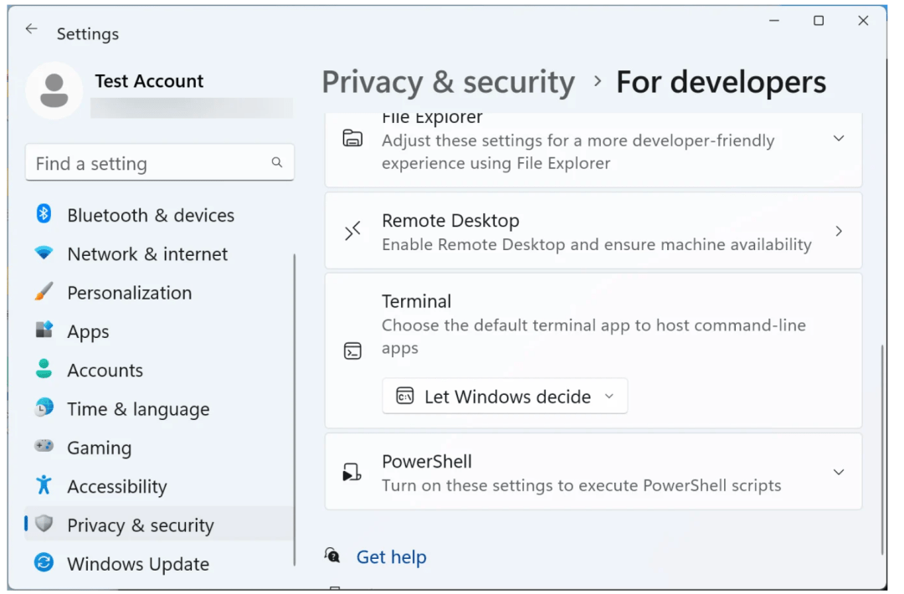The width and height of the screenshot is (904, 594).
Task: Expand the File Explorer settings section
Action: (838, 139)
